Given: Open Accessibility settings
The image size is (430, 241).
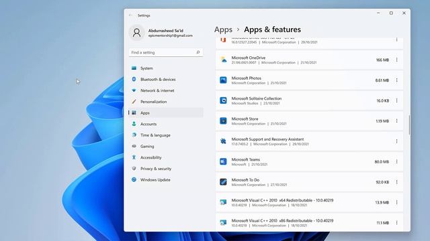Looking at the screenshot, I should click(x=166, y=157).
